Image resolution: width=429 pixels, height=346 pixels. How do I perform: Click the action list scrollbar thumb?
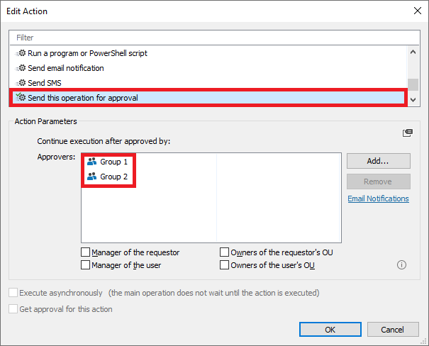pyautogui.click(x=413, y=83)
